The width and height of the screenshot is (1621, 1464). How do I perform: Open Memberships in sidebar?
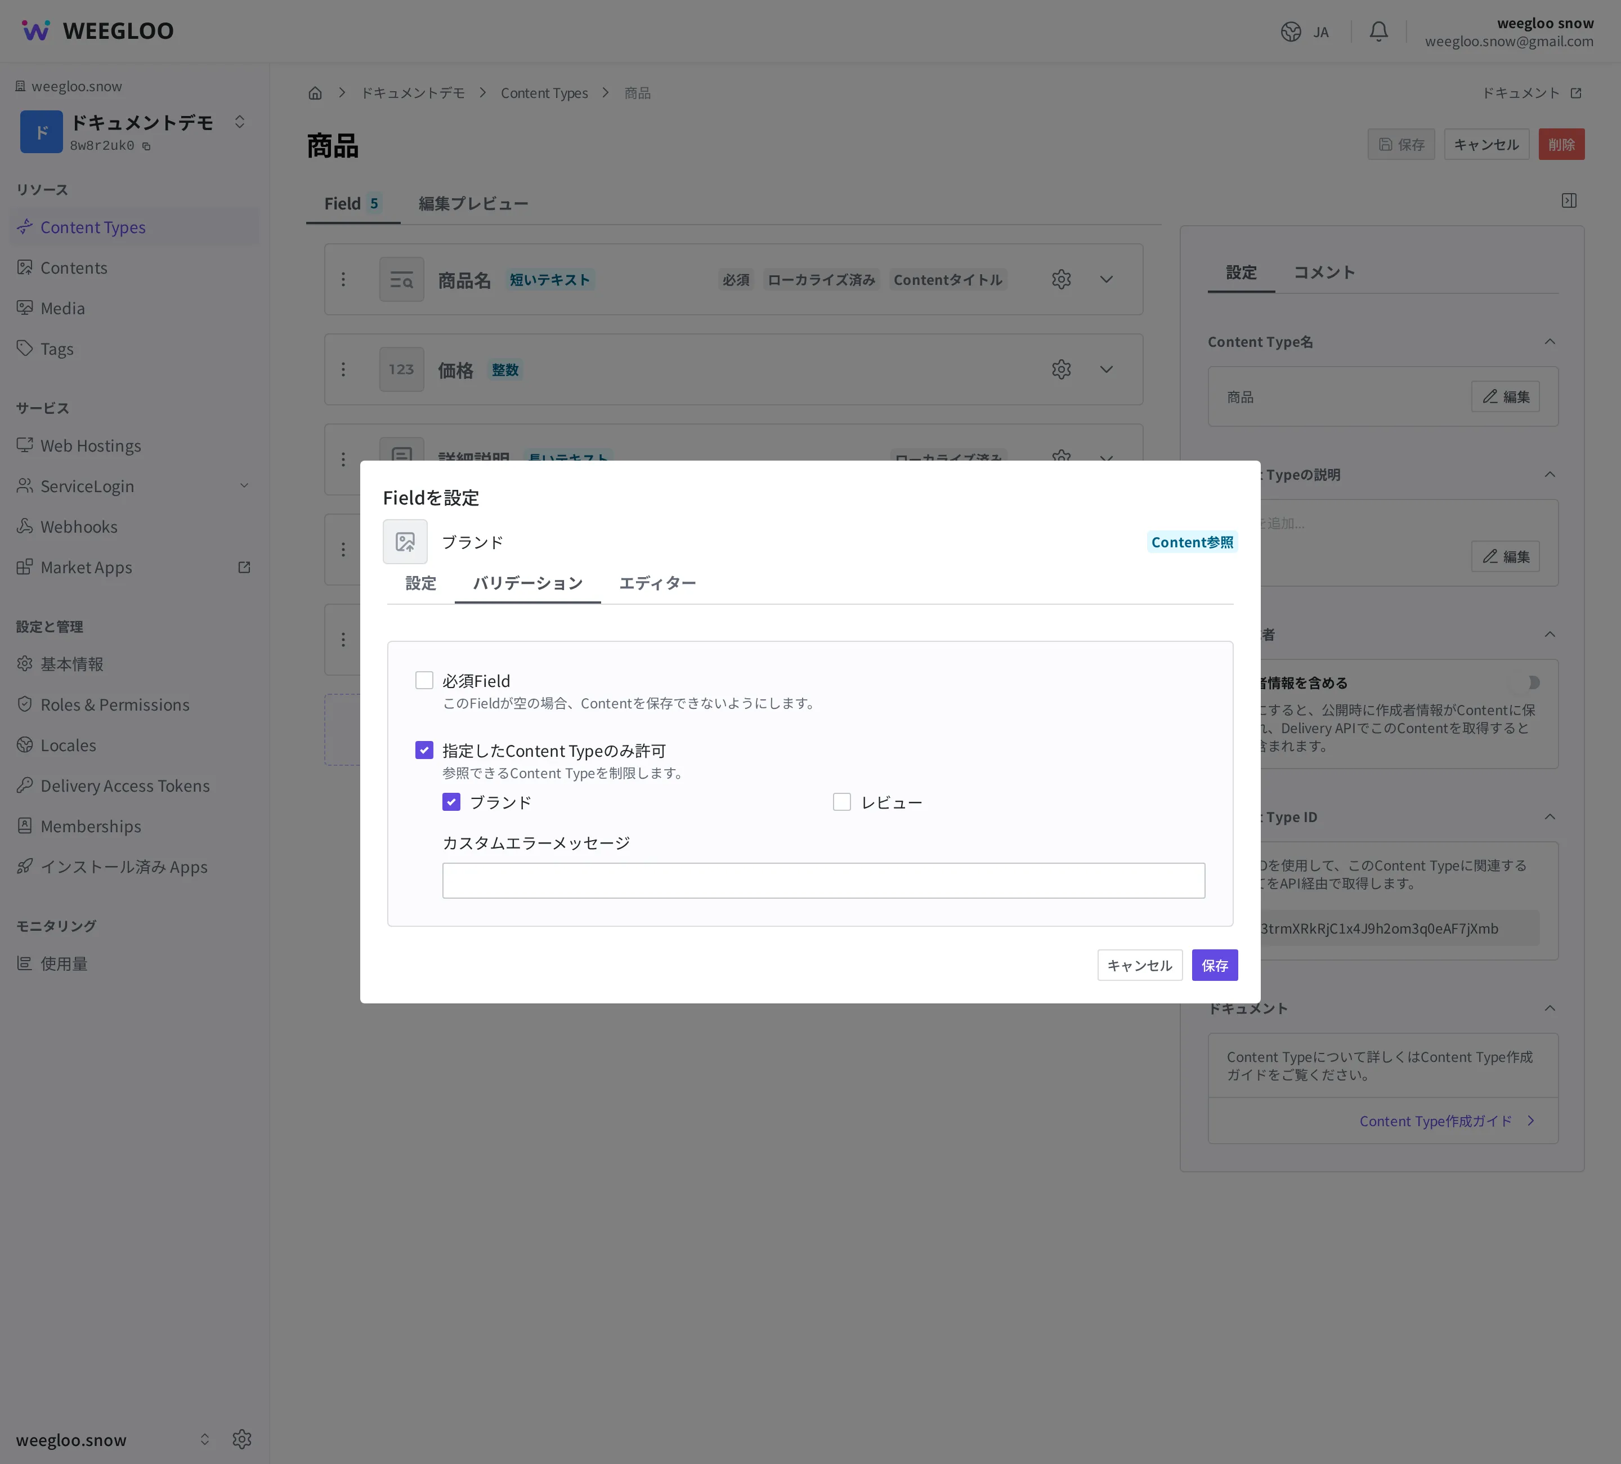coord(135,826)
